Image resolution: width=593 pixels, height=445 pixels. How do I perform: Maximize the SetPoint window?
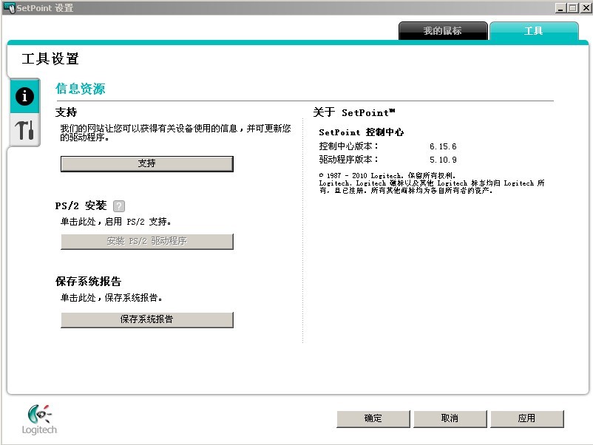click(573, 7)
